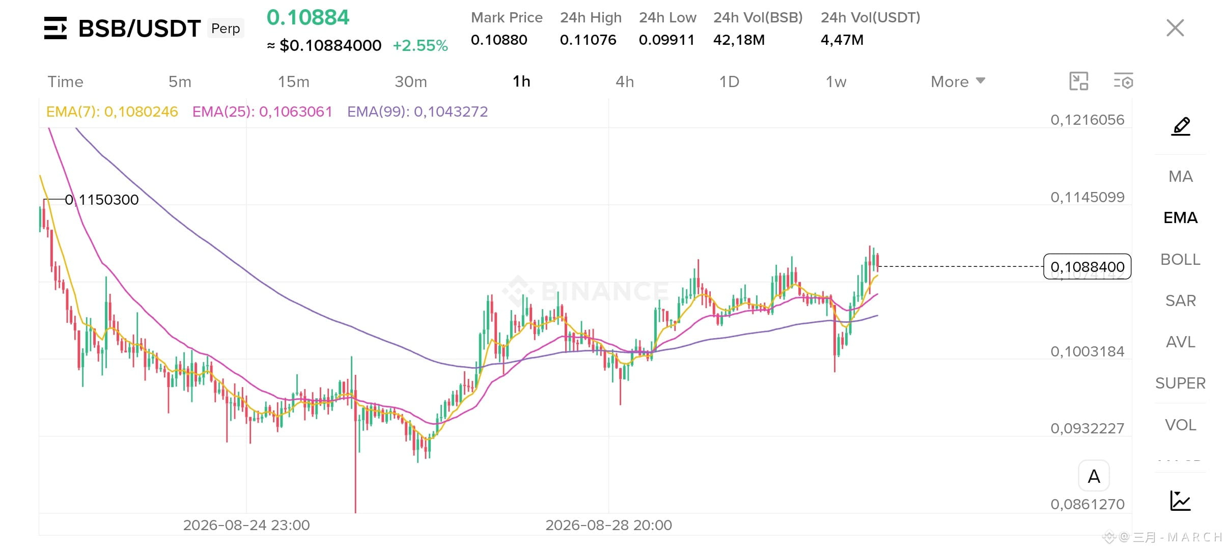The image size is (1226, 550).
Task: Click the Perp contract badge
Action: [x=226, y=29]
